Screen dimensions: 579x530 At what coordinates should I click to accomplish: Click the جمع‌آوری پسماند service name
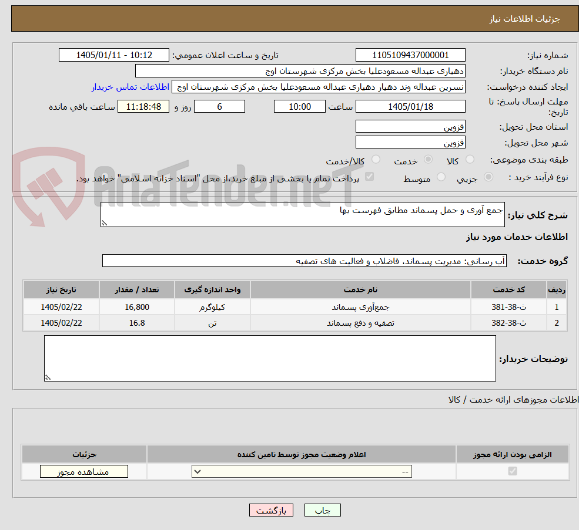coord(360,307)
